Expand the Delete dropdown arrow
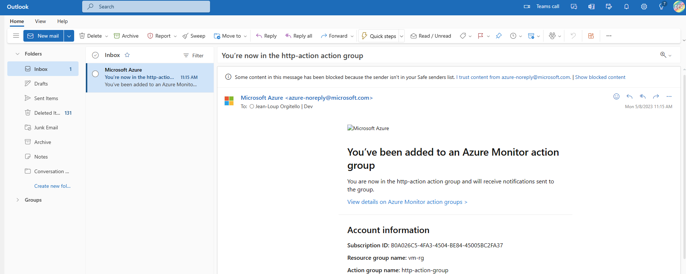Image resolution: width=686 pixels, height=274 pixels. point(107,36)
